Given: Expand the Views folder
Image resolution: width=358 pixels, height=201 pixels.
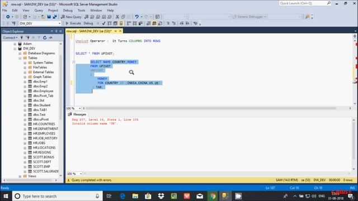Looking at the screenshot, I should click(x=20, y=176).
